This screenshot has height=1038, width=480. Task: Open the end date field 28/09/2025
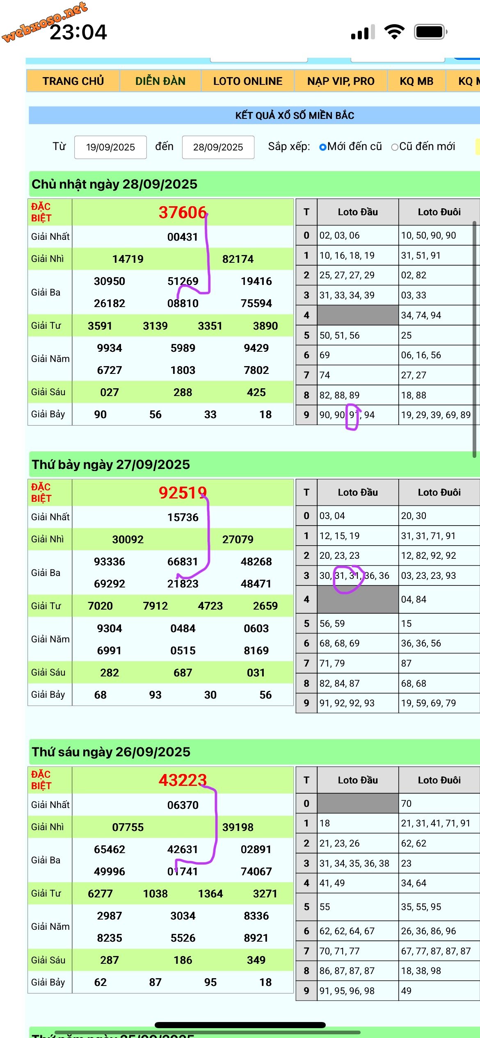(x=218, y=147)
